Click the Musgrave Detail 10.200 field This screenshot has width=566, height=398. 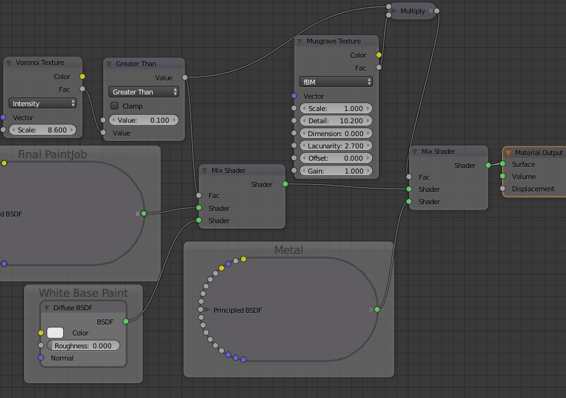point(335,121)
